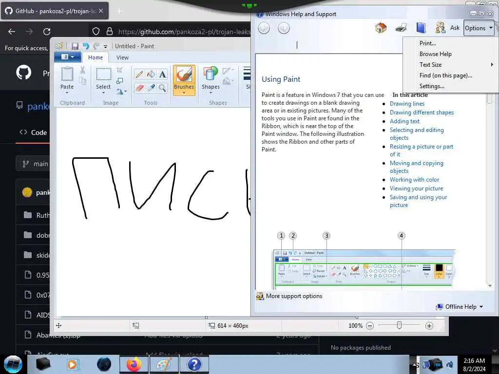Open the Viewing your picture link

click(416, 188)
